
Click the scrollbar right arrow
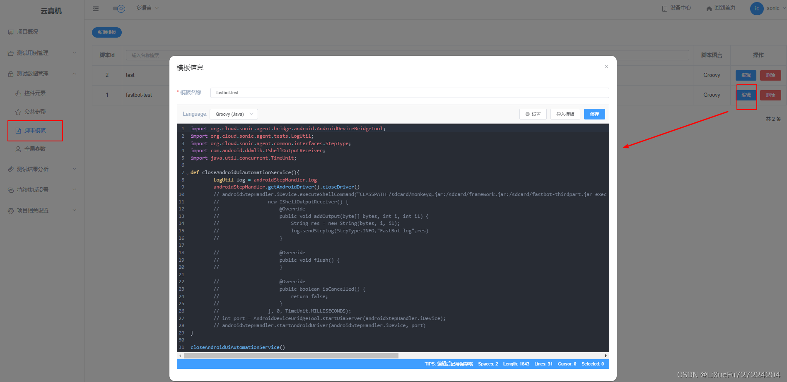tap(606, 356)
